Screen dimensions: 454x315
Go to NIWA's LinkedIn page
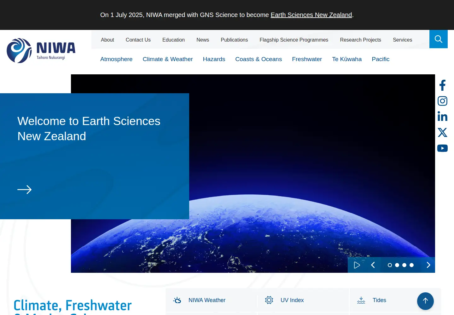442,117
